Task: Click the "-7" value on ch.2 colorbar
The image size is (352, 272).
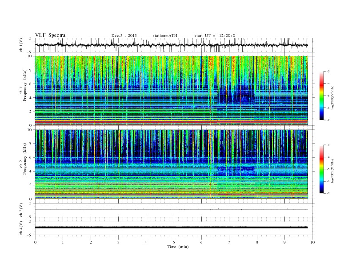Action: [328, 193]
